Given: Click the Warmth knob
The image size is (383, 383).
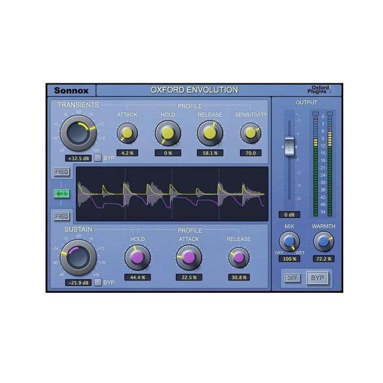Looking at the screenshot, I should [x=324, y=242].
